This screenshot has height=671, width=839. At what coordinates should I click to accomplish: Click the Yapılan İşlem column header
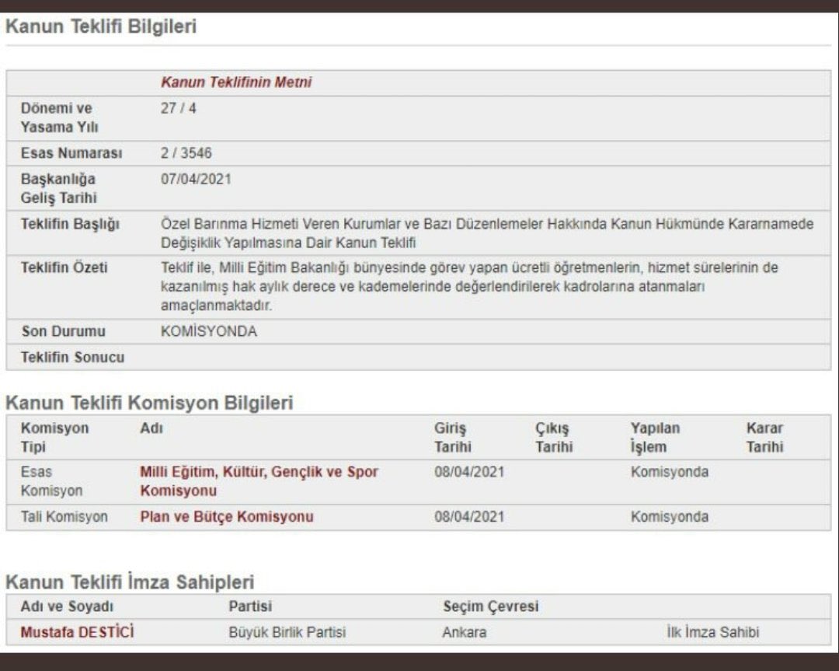click(x=655, y=438)
